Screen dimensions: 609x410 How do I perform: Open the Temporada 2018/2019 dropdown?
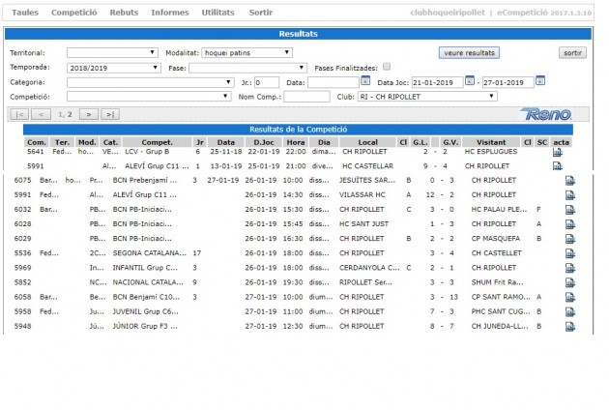(114, 68)
